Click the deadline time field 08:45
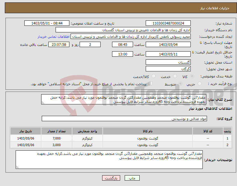Viewport: 237px width, 186px height. [x=123, y=44]
